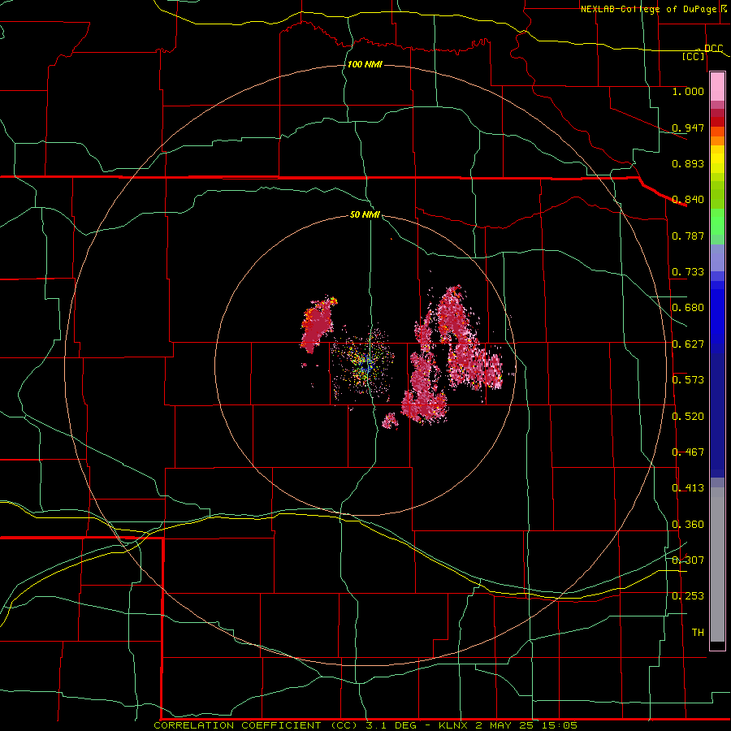
Task: Click the 0.947 color scale value
Action: (x=688, y=128)
